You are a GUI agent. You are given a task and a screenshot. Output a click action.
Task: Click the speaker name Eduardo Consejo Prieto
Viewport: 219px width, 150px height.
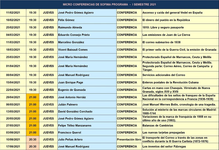pos(74,35)
